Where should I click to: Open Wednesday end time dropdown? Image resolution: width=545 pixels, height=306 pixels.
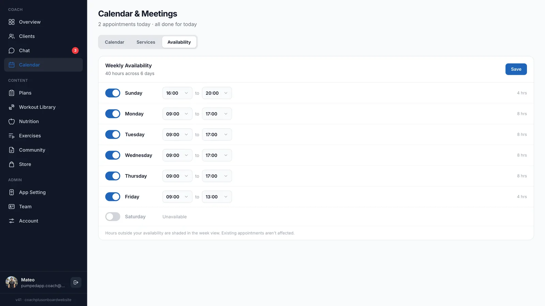(217, 155)
